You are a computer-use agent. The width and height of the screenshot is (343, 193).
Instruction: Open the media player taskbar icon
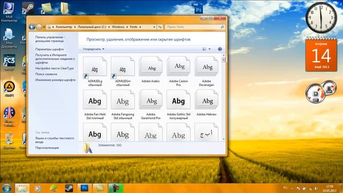pyautogui.click(x=38, y=188)
